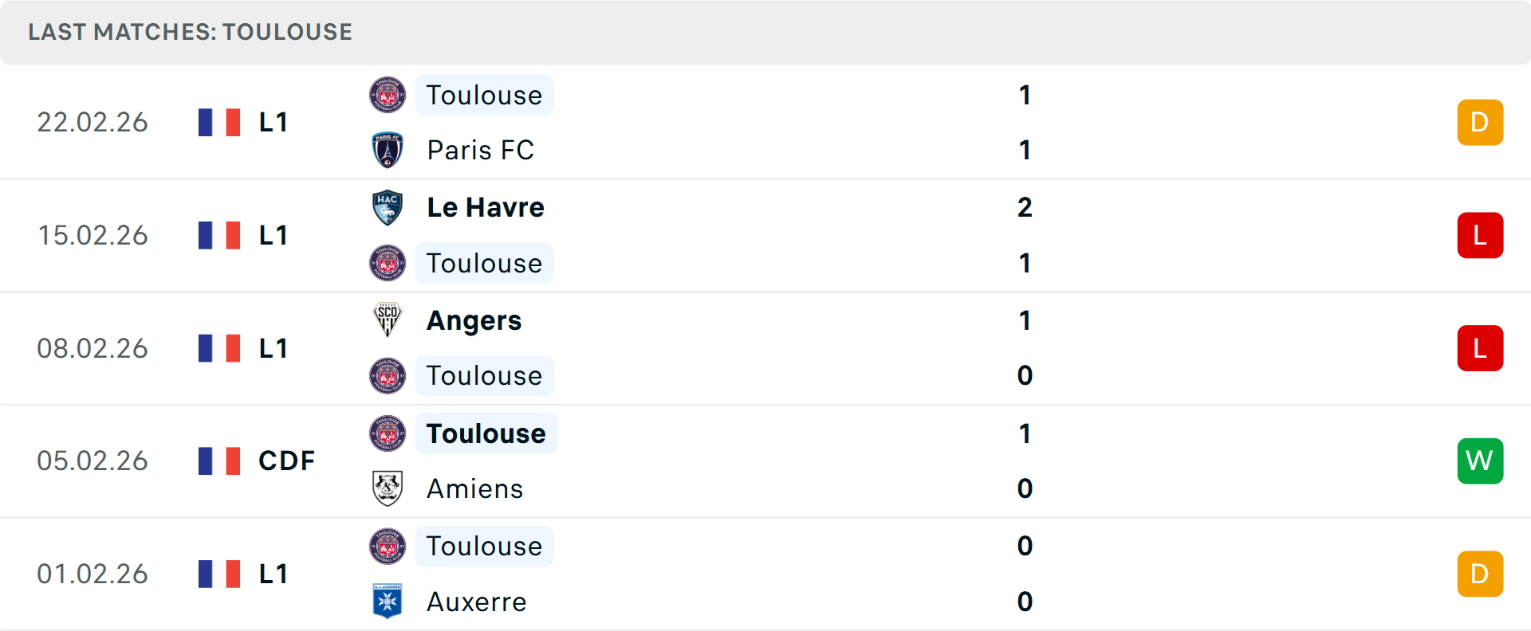The image size is (1531, 631).
Task: Click the L badge for Le Havre match
Action: pos(1480,235)
